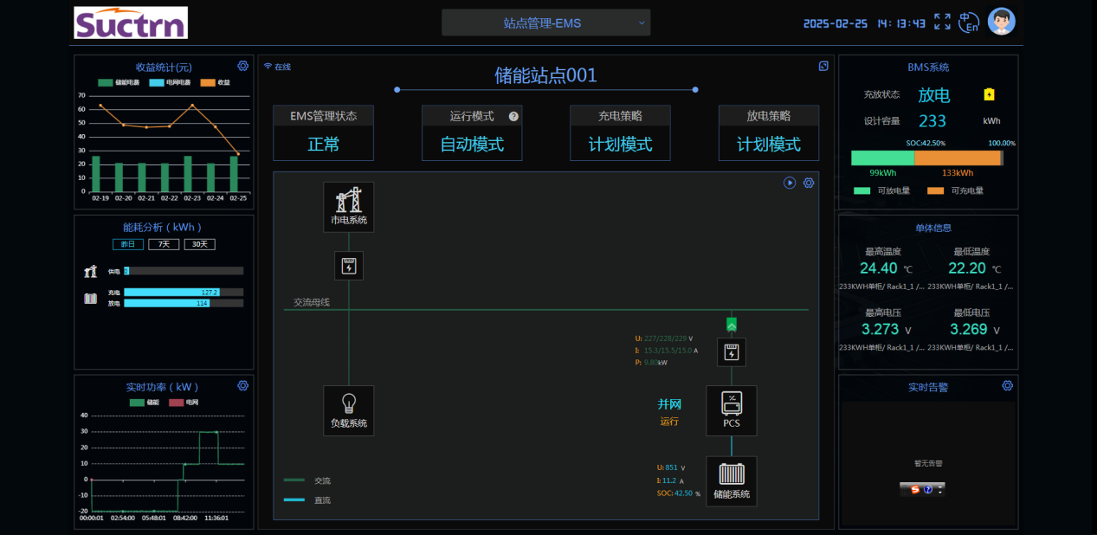Select the 昨日 tab in 能耗分析
Image resolution: width=1097 pixels, height=535 pixels.
click(128, 244)
